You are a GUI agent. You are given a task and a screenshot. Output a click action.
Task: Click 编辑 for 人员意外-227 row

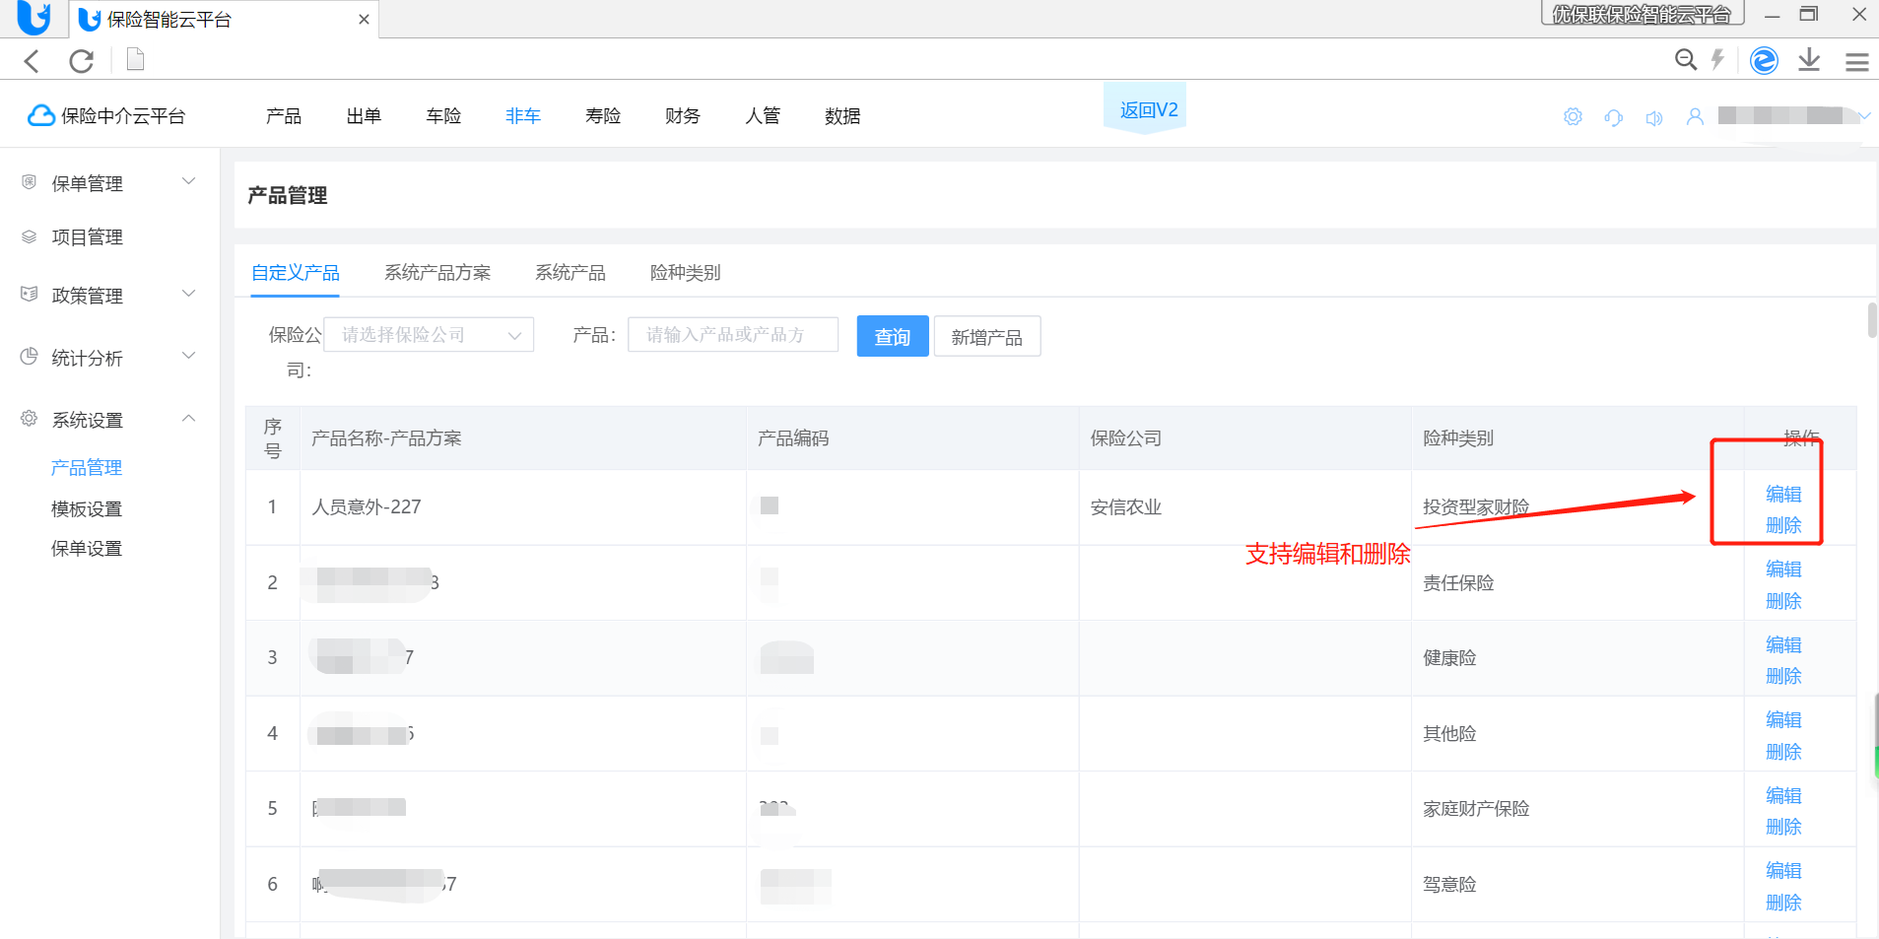(1783, 494)
